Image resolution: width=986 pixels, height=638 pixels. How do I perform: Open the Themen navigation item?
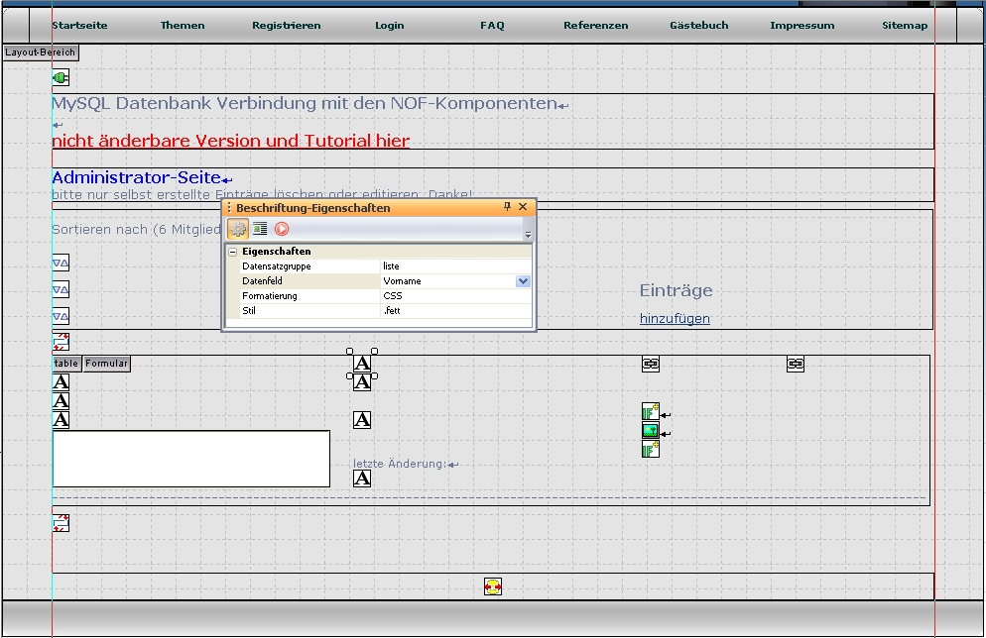(183, 26)
